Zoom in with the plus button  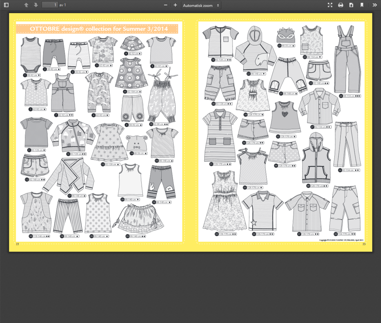click(x=175, y=5)
